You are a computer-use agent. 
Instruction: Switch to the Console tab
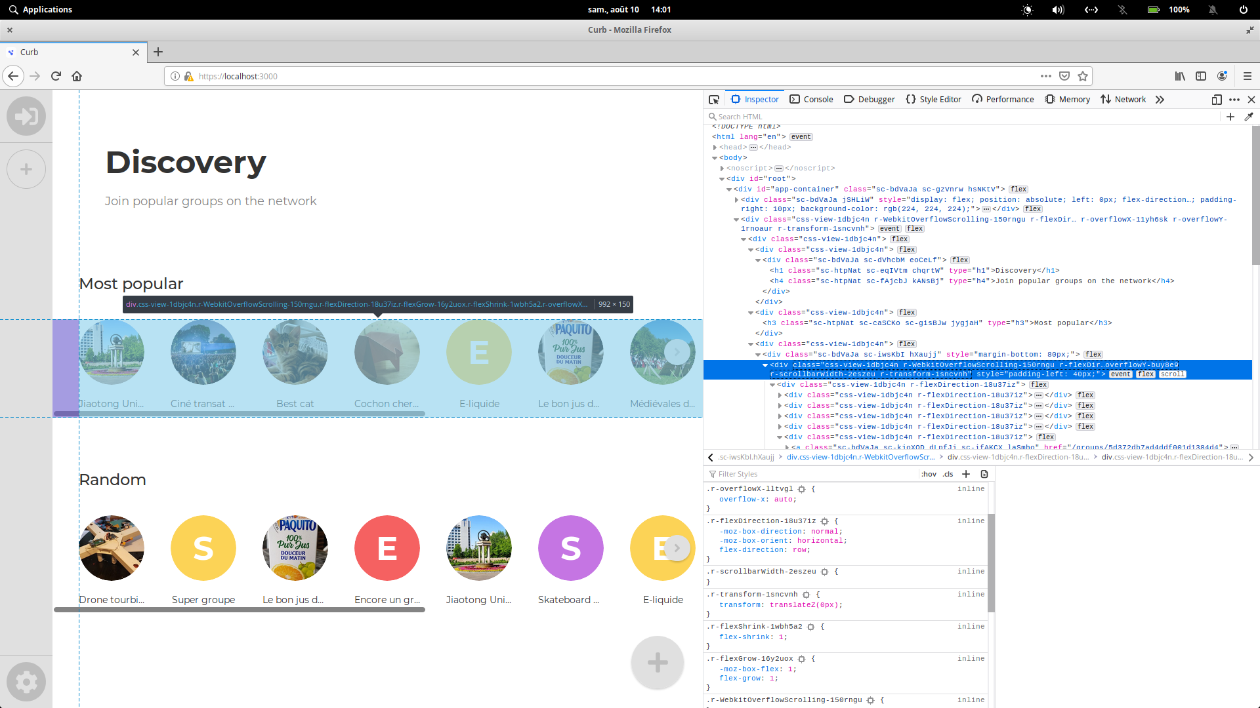[818, 99]
